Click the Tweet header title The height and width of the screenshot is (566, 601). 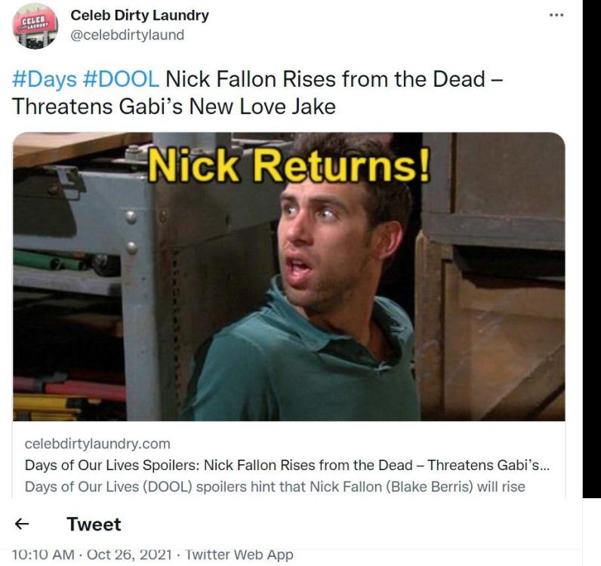tap(94, 524)
